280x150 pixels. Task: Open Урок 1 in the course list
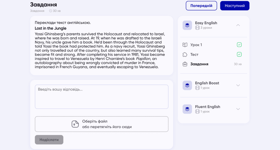196,45
